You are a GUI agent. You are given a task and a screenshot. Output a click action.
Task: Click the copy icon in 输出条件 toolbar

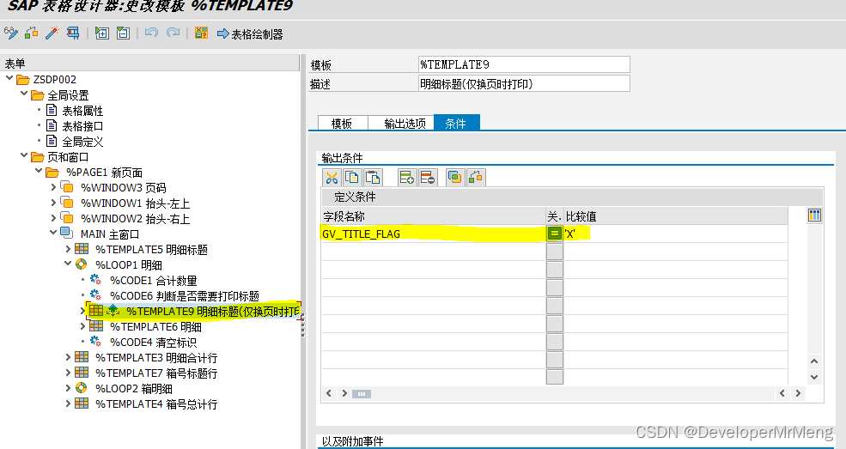(x=352, y=178)
